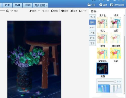
Task: Click the 重做 redo icon
Action: point(43,11)
